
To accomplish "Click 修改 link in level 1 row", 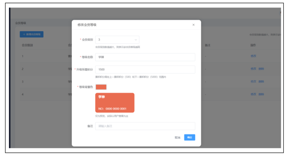I will (x=253, y=56).
